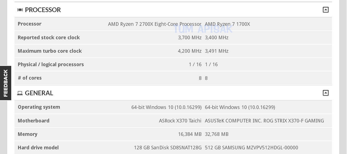
Task: Click the GENERAL section heading
Action: [39, 93]
